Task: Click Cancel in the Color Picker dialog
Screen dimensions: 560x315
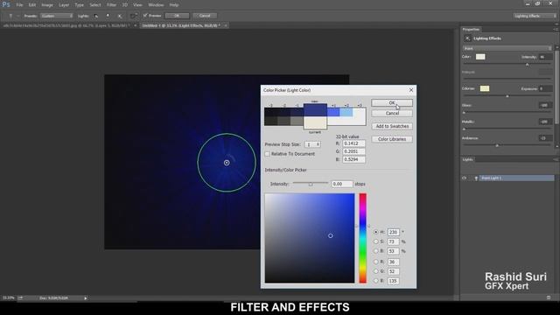Action: [392, 113]
